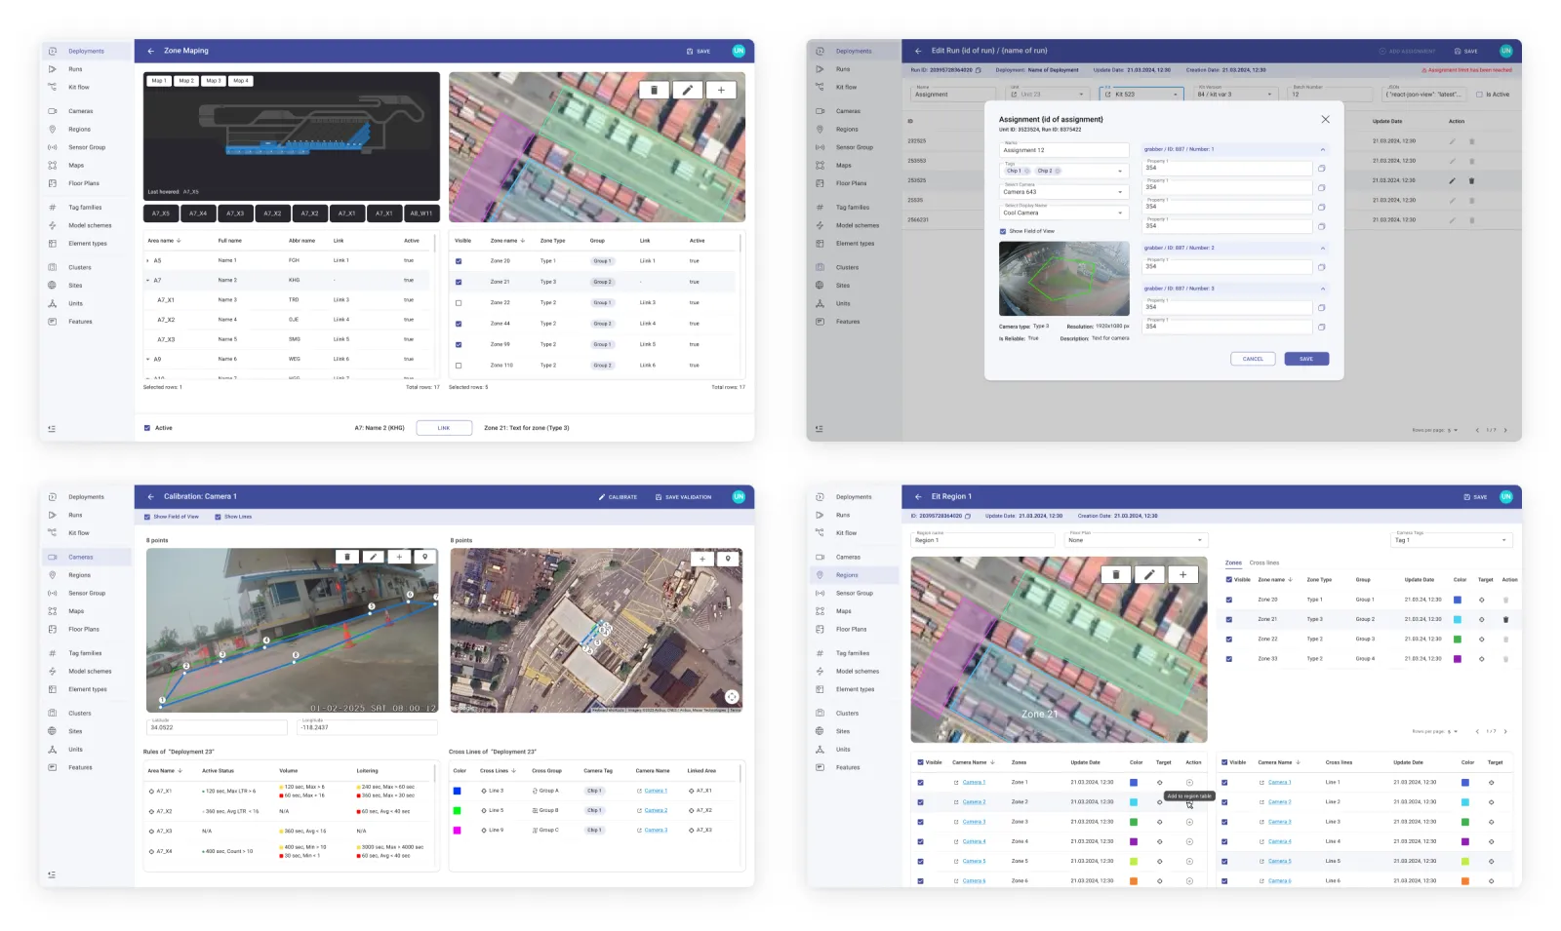Viewport: 1561px width, 931px height.
Task: Click Save in Assignment dialog
Action: pyautogui.click(x=1306, y=359)
